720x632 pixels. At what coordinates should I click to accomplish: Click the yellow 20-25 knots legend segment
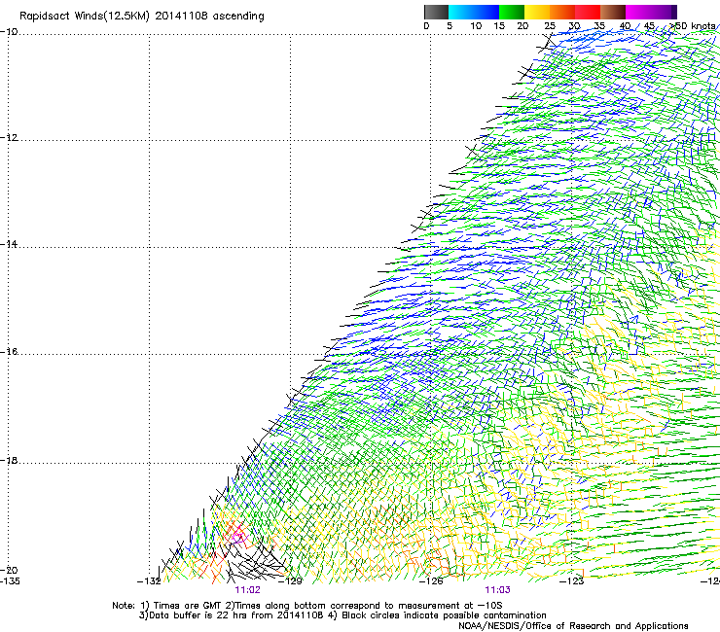coord(537,12)
